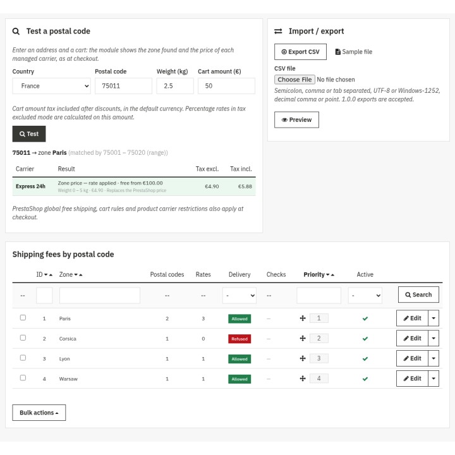The width and height of the screenshot is (455, 455).
Task: Select the Paris row checkbox
Action: [x=23, y=317]
